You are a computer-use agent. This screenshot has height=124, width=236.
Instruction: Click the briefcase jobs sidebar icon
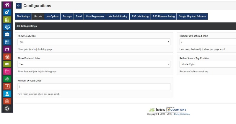7,35
